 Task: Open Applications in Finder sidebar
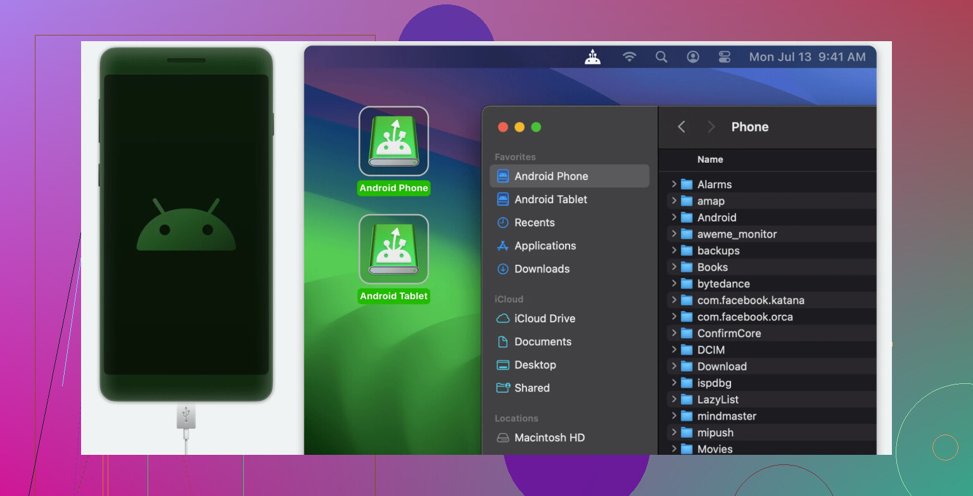pos(569,246)
